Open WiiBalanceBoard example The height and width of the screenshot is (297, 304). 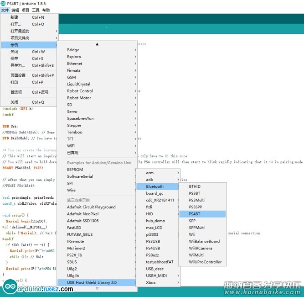(202, 241)
